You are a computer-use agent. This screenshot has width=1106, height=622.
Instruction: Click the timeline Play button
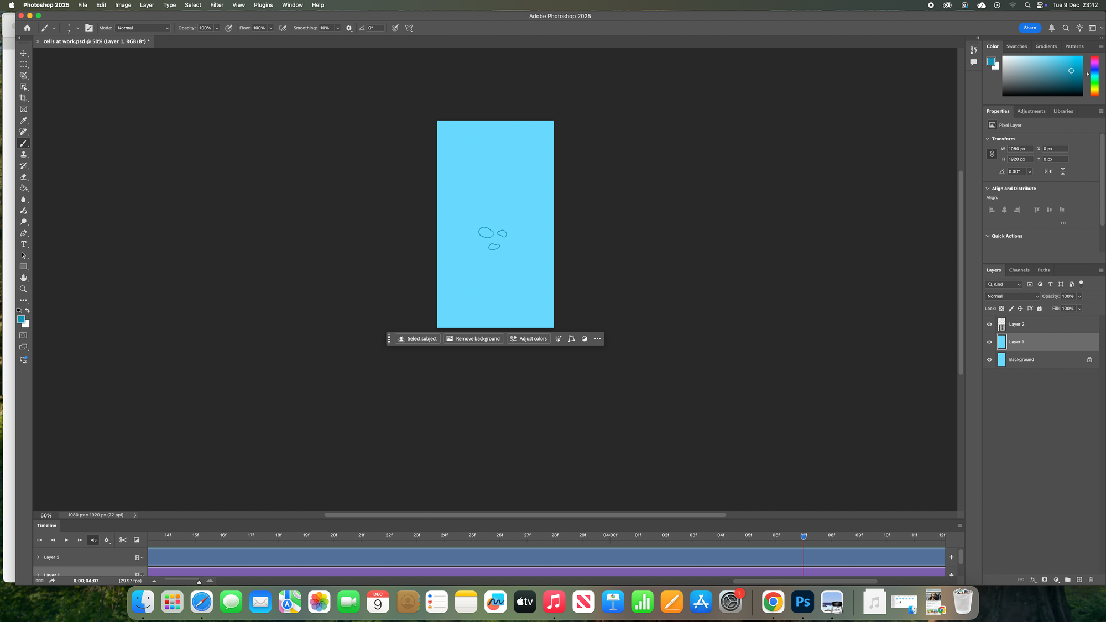click(x=66, y=540)
